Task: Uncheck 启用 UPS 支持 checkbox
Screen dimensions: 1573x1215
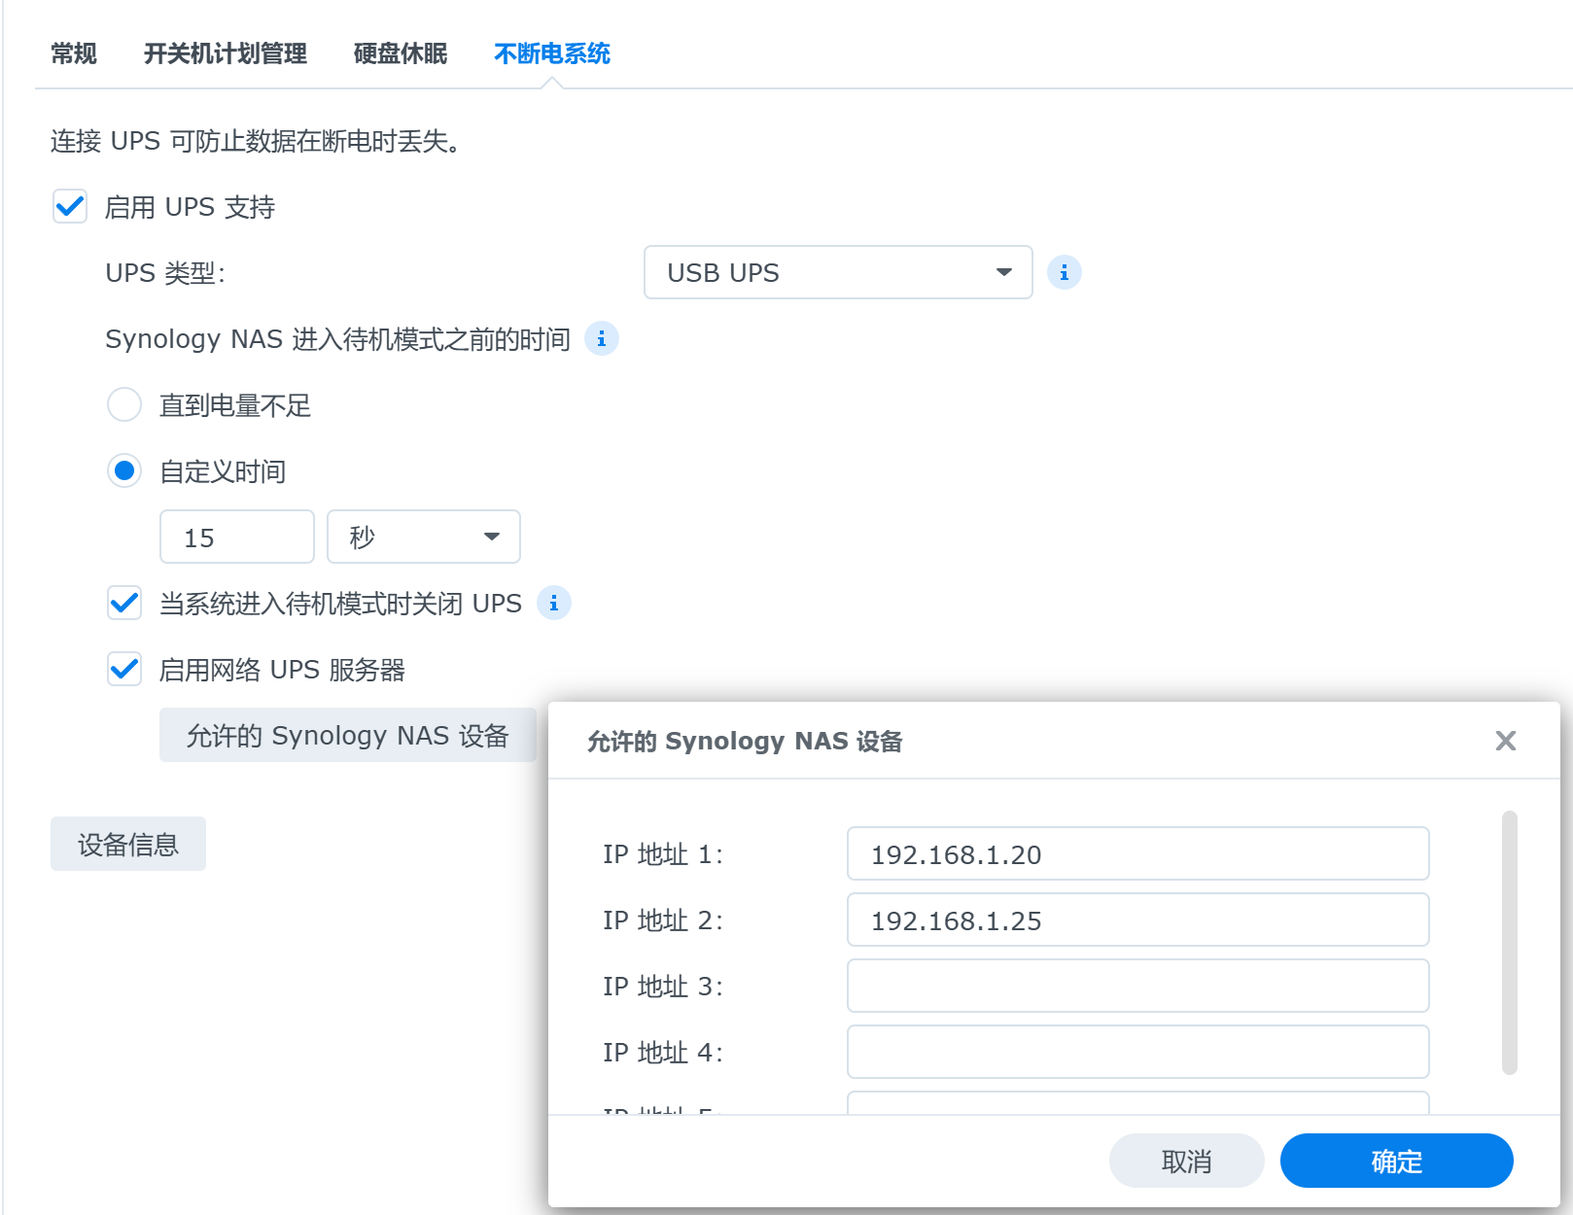Action: click(x=70, y=206)
